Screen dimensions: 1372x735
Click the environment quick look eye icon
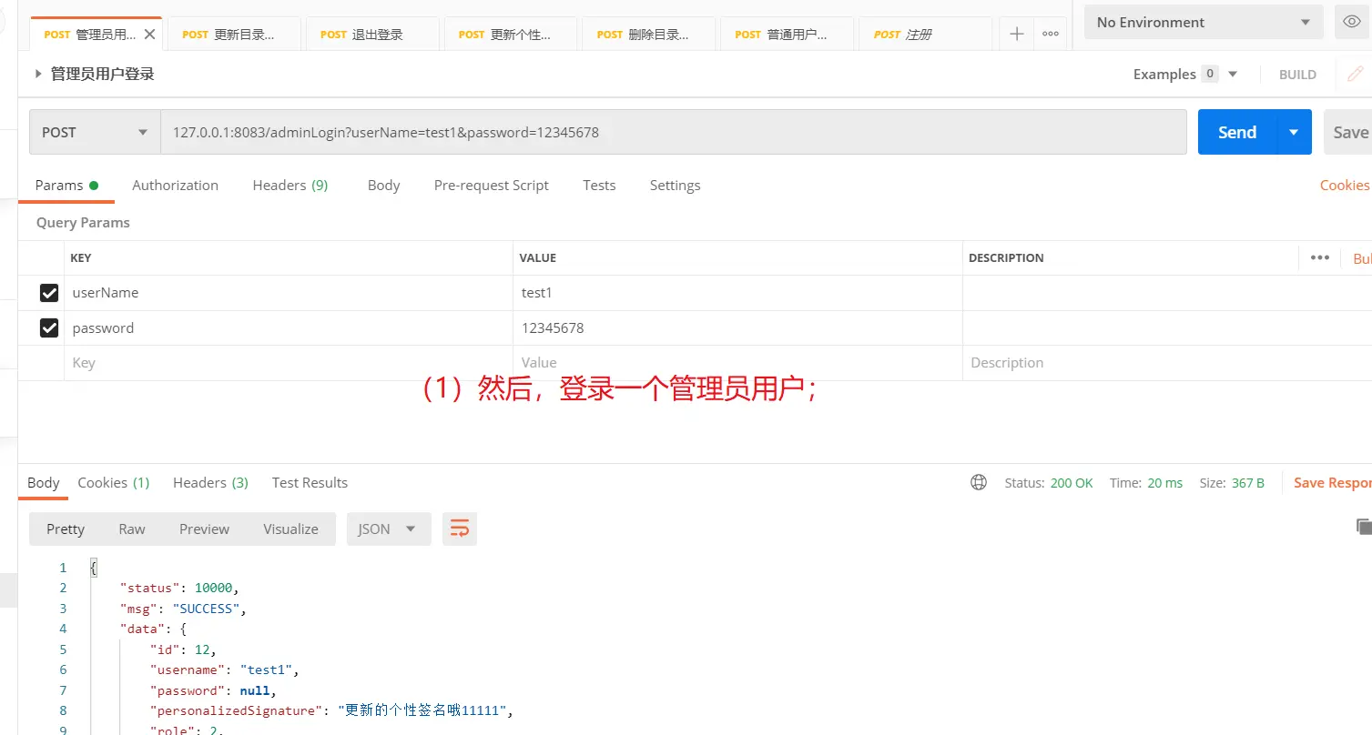[1352, 22]
